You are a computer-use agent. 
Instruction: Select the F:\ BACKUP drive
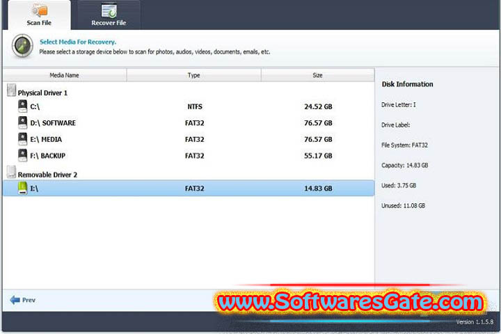189,155
